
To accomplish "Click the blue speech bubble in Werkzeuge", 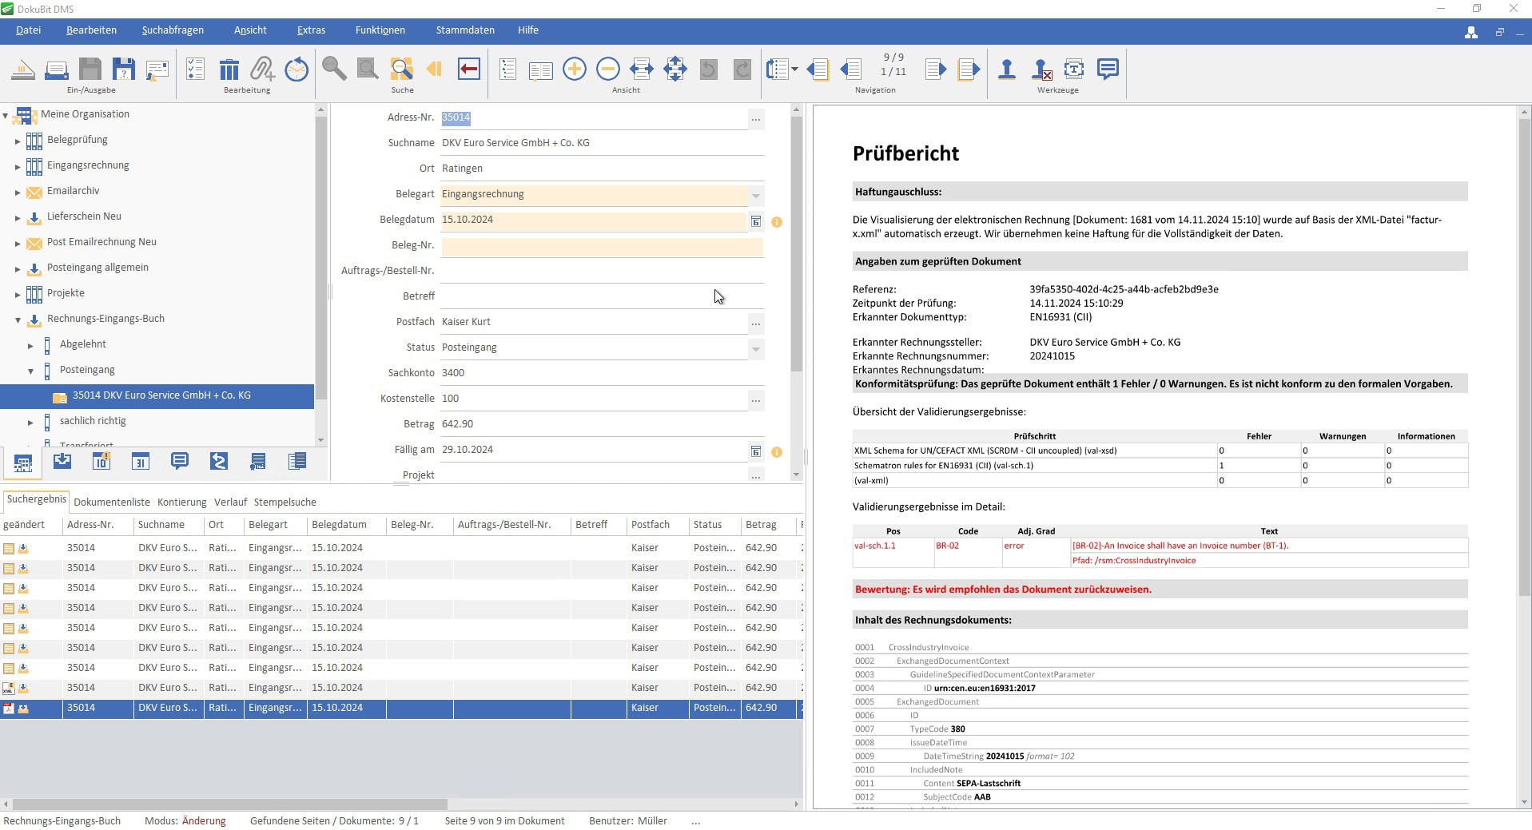I will (x=1108, y=69).
